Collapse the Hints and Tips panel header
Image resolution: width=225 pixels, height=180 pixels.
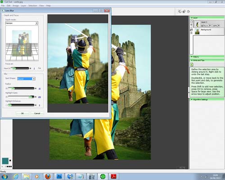(x=207, y=60)
